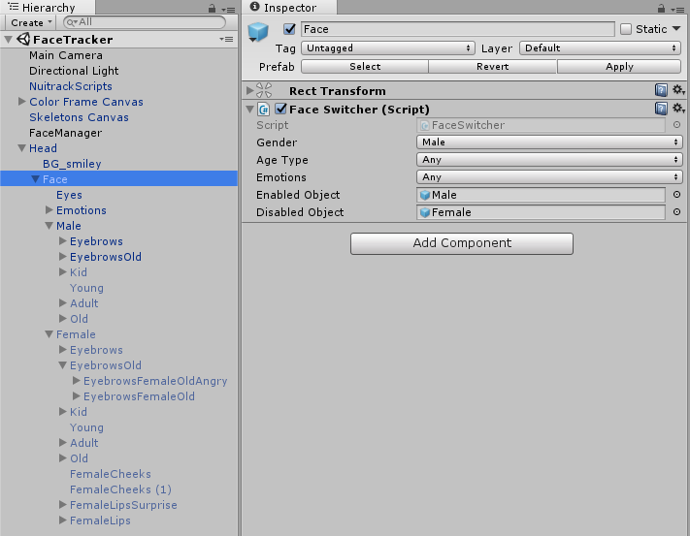Open the Tag dropdown showing Untagged

[387, 47]
